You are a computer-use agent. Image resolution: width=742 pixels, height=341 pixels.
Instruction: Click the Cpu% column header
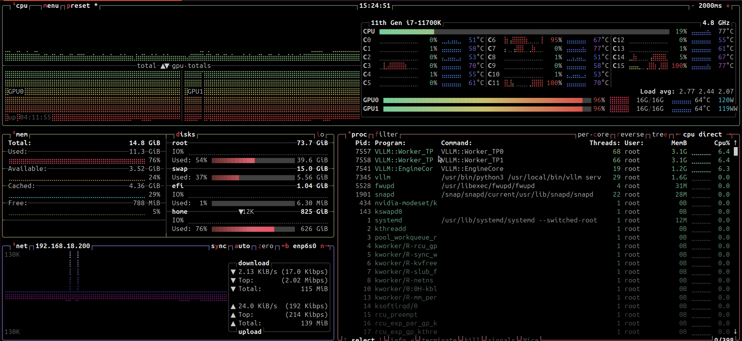pos(722,143)
